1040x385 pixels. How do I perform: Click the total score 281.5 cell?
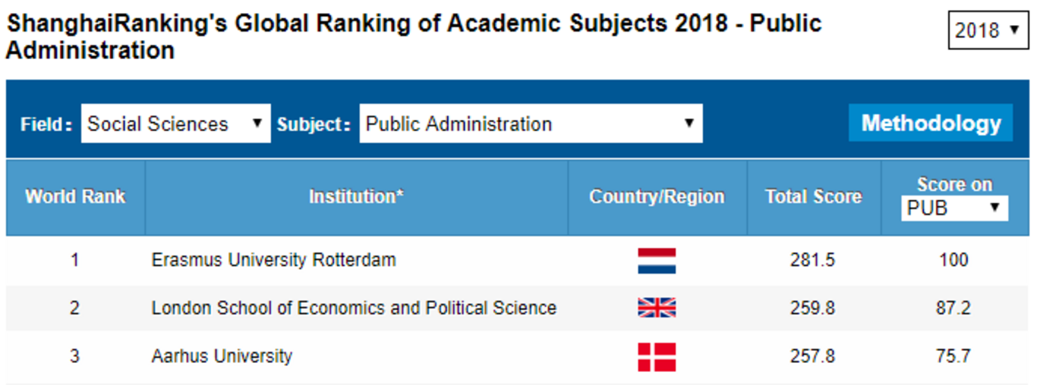pyautogui.click(x=813, y=260)
